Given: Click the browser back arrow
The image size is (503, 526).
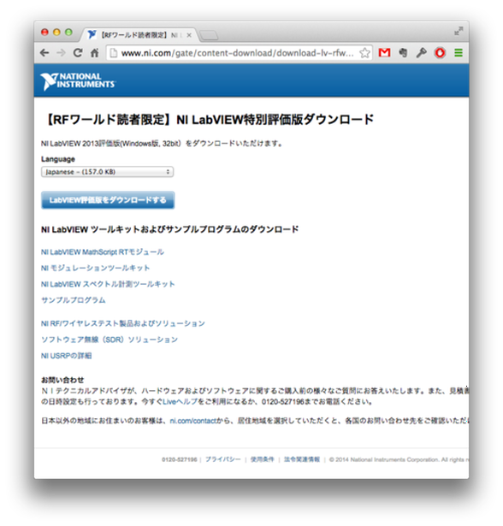Looking at the screenshot, I should pos(44,53).
